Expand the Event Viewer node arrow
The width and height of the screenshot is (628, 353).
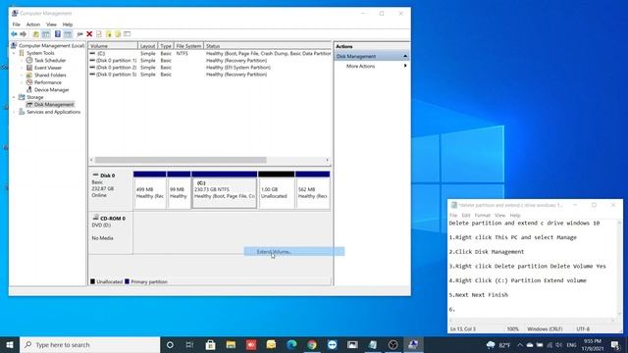point(22,68)
